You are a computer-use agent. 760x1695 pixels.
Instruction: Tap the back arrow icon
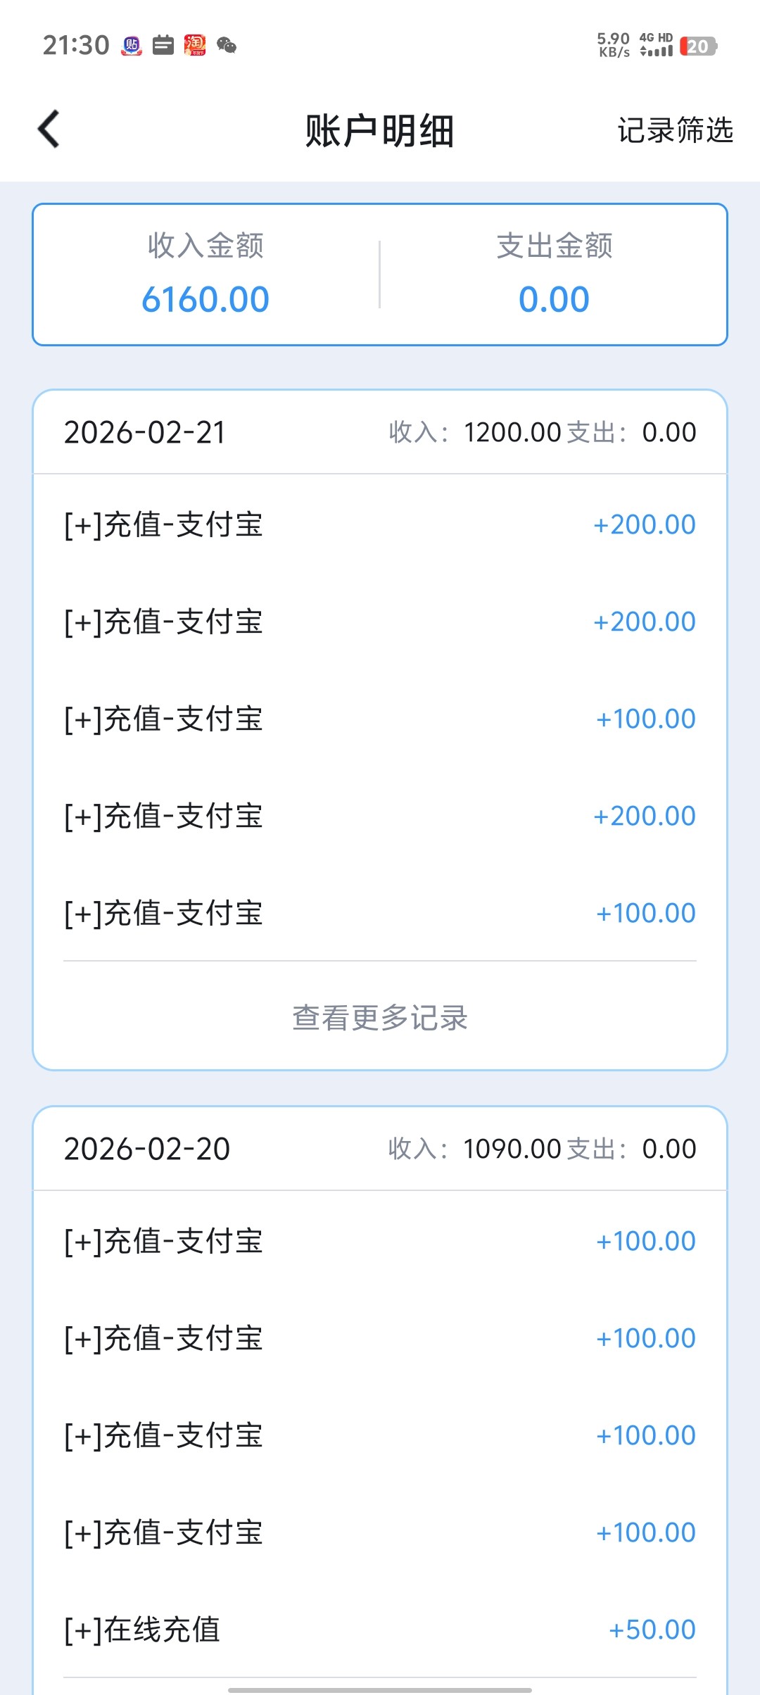point(49,130)
